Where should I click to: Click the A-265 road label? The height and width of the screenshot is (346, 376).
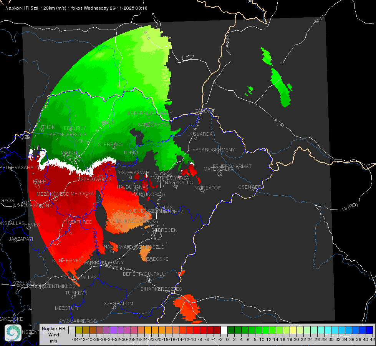point(279,123)
